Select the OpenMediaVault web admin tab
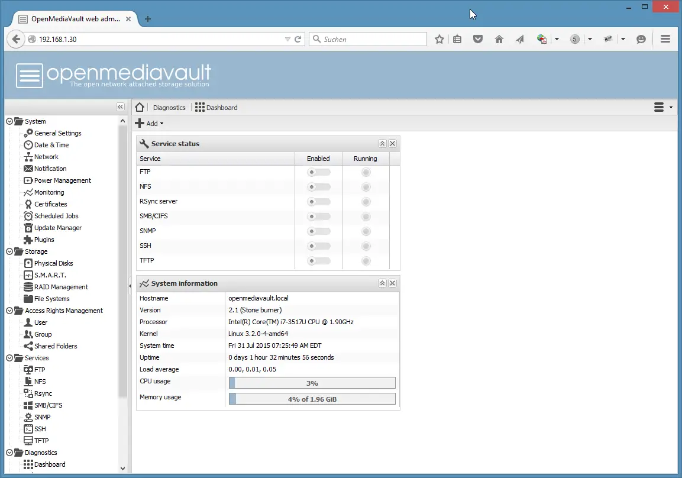Viewport: 682px width, 478px height. [75, 19]
